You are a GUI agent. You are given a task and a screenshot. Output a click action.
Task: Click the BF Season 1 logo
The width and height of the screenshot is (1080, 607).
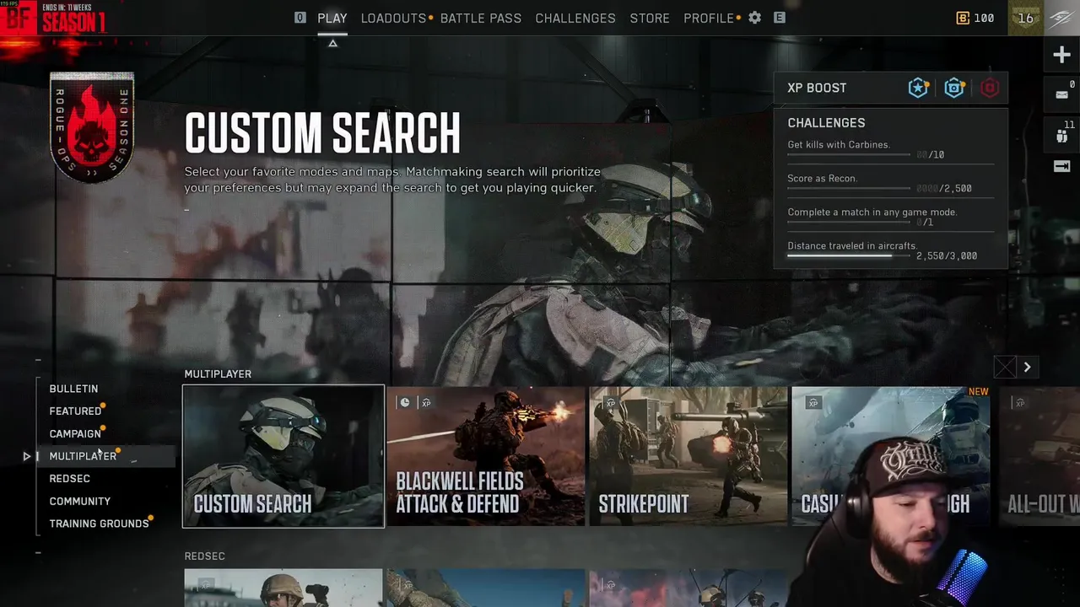point(54,18)
